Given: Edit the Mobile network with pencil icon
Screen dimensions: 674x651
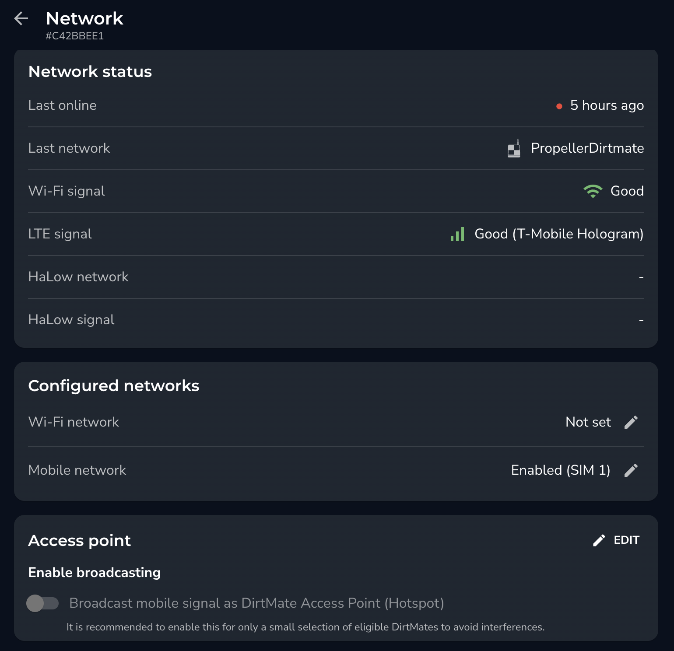Looking at the screenshot, I should pyautogui.click(x=631, y=470).
